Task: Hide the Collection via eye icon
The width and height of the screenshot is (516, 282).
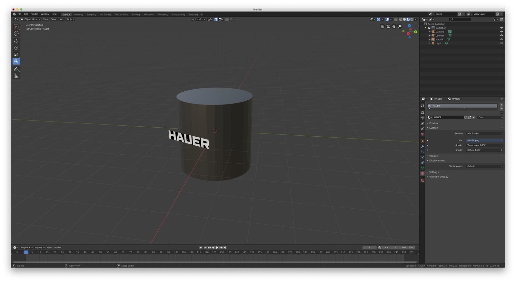Action: [x=501, y=28]
